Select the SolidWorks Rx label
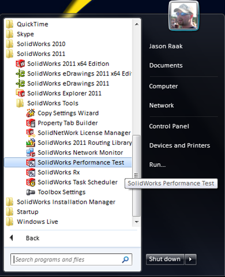This screenshot has height=277, width=225. [x=59, y=173]
